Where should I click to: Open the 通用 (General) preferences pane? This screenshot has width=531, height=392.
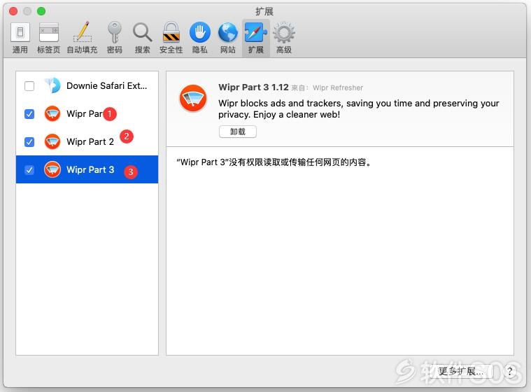(20, 38)
